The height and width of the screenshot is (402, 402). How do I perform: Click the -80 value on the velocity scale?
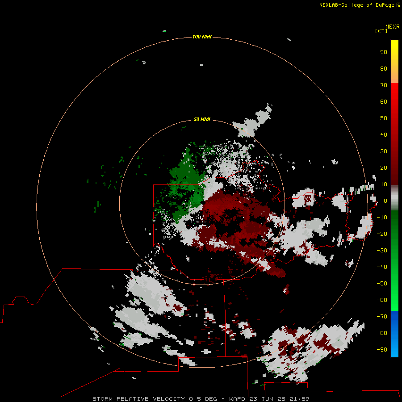click(x=382, y=333)
